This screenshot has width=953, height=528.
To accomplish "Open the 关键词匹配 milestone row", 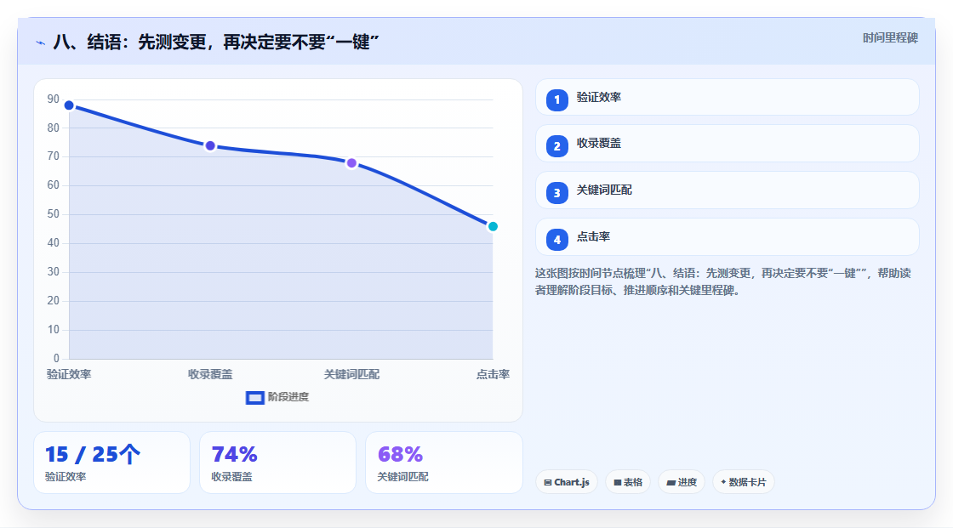I will click(727, 190).
